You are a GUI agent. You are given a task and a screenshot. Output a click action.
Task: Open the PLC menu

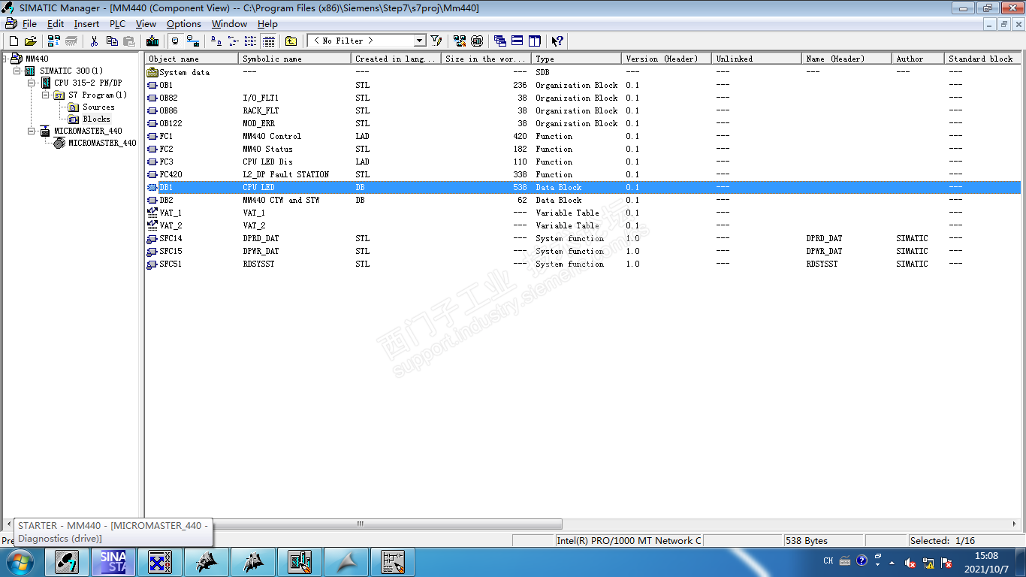click(117, 24)
